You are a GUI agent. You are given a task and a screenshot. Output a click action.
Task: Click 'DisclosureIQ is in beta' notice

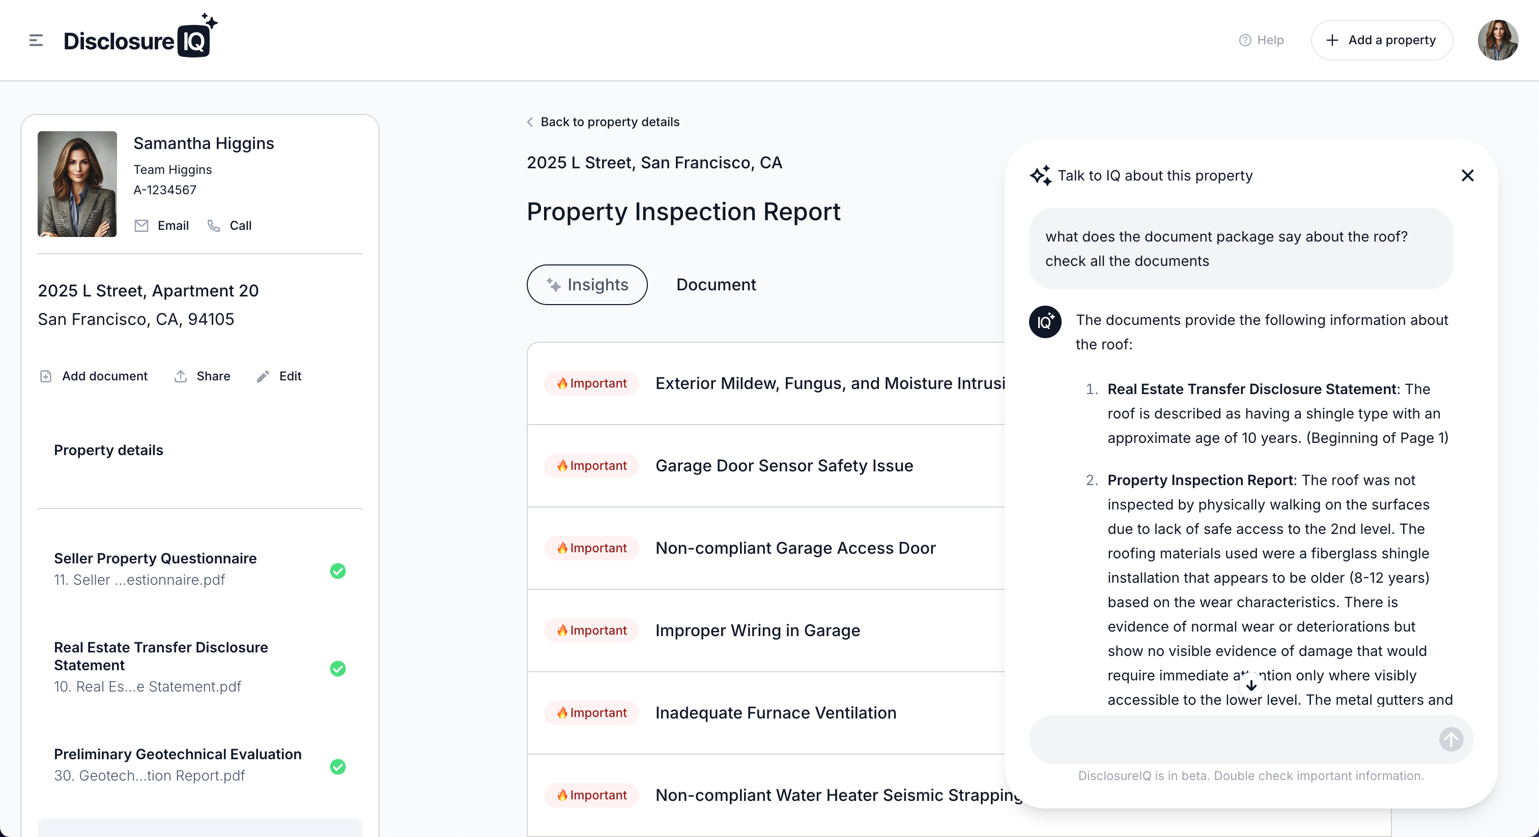(1251, 776)
